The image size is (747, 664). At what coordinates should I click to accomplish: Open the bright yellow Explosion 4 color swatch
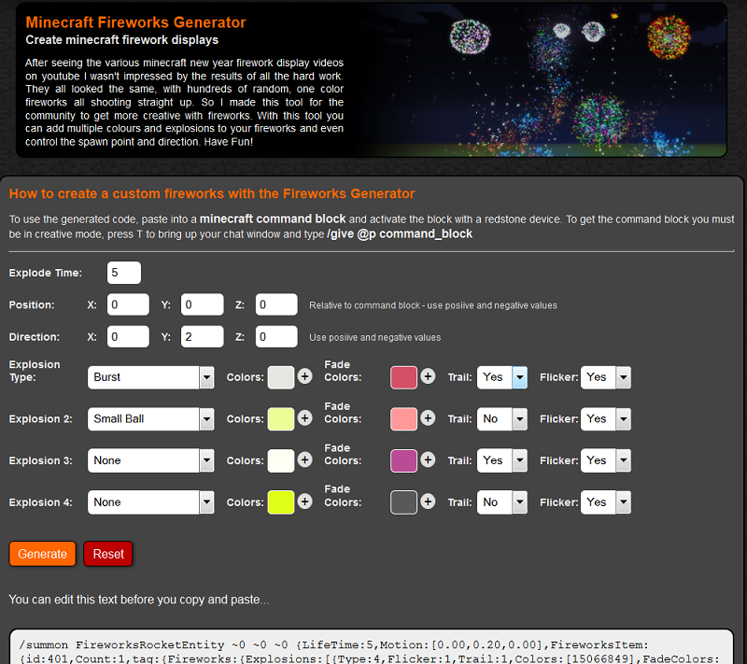coord(281,502)
